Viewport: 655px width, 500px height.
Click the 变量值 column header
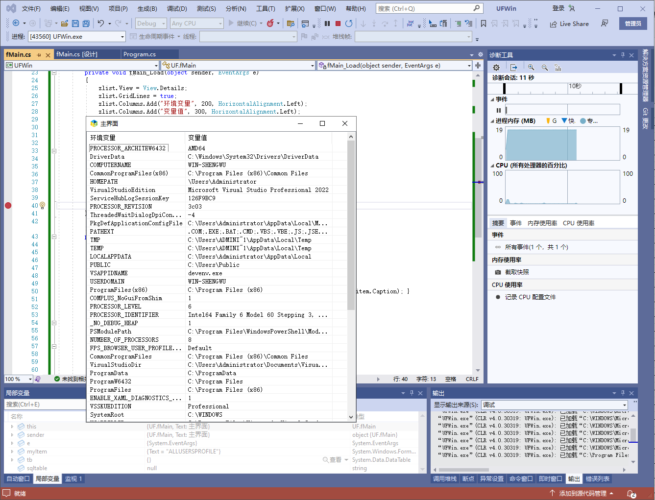(259, 138)
